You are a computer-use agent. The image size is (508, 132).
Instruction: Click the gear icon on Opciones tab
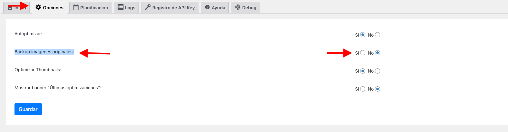[x=38, y=7]
